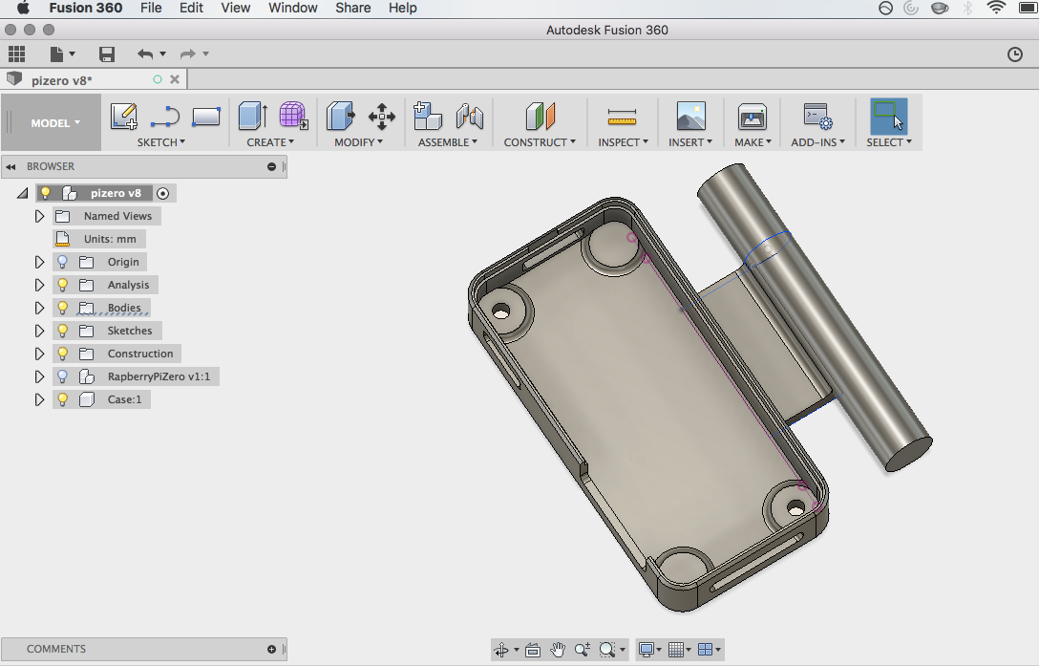
Task: Show the RapberryPiZero v1:1 component
Action: [62, 376]
